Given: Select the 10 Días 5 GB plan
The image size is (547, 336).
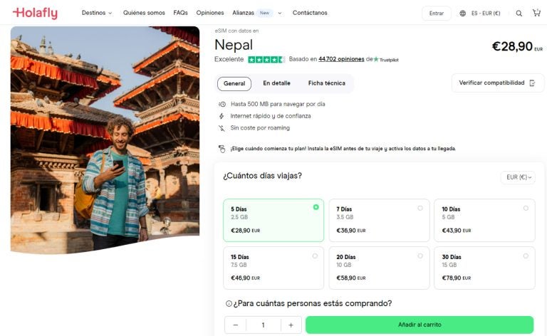Looking at the screenshot, I should (484, 220).
